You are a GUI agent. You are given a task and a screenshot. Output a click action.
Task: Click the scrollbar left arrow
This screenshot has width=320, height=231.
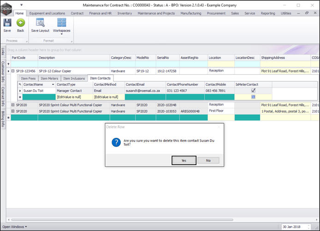[x=8, y=220]
